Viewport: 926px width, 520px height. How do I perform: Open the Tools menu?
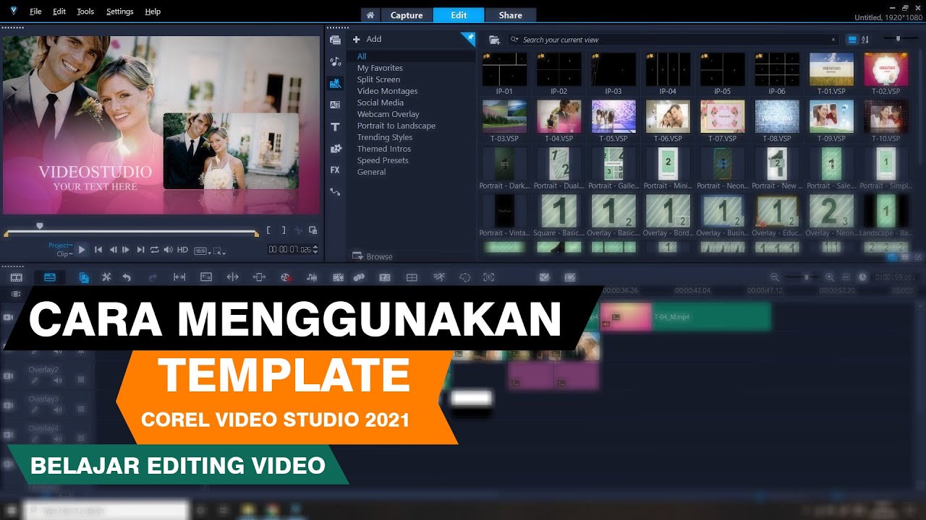pyautogui.click(x=85, y=12)
